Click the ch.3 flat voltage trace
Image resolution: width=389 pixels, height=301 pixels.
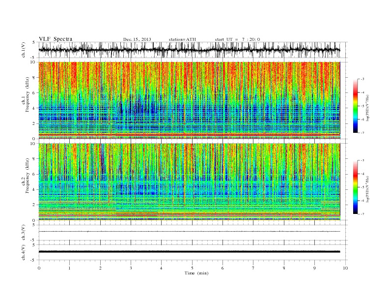click(x=189, y=232)
